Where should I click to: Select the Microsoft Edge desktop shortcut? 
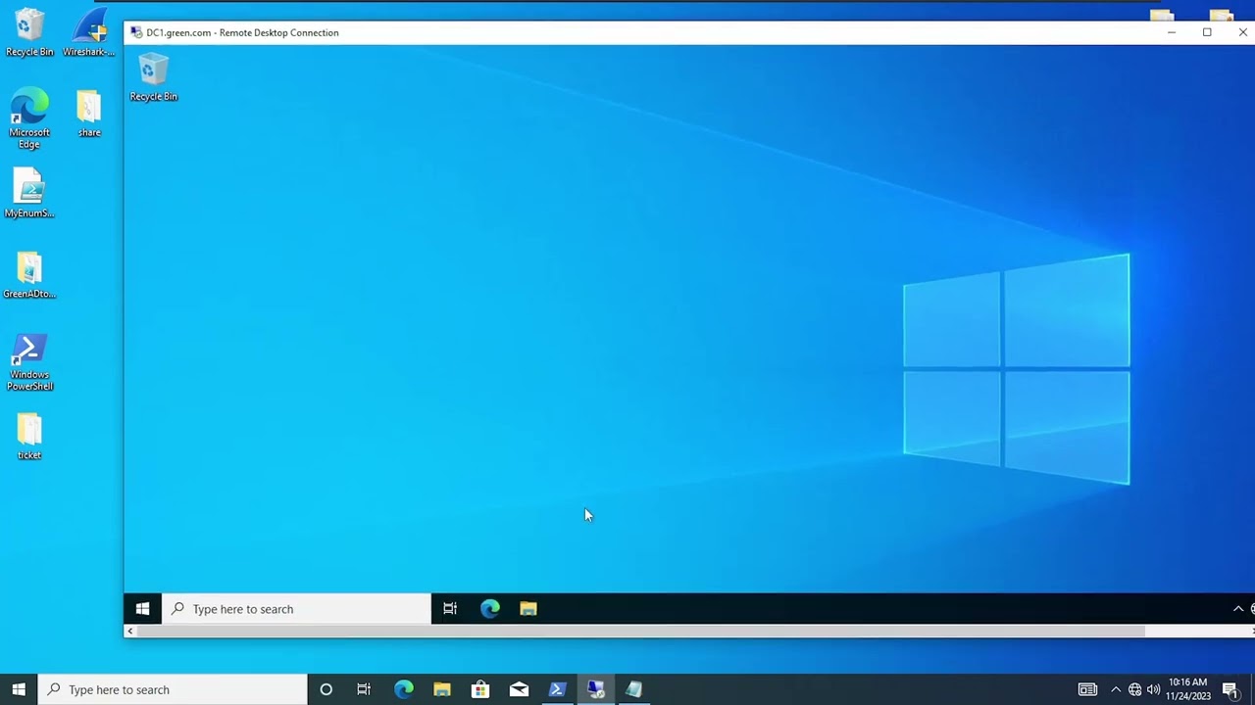[29, 118]
